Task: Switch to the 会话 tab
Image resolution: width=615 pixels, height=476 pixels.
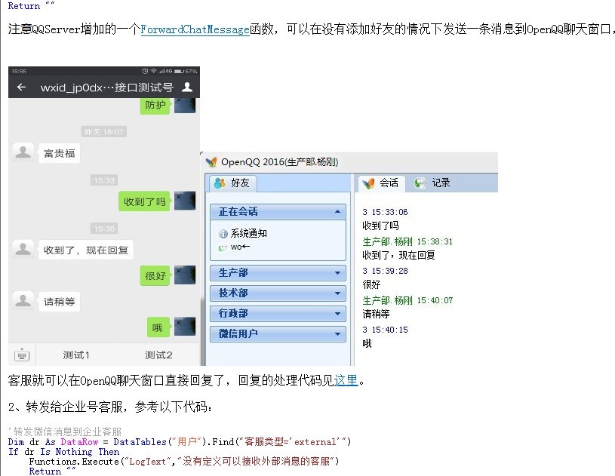Action: (381, 183)
